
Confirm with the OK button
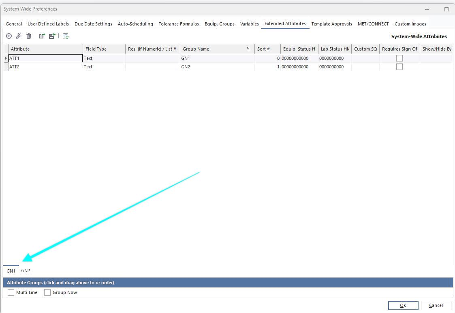(403, 305)
